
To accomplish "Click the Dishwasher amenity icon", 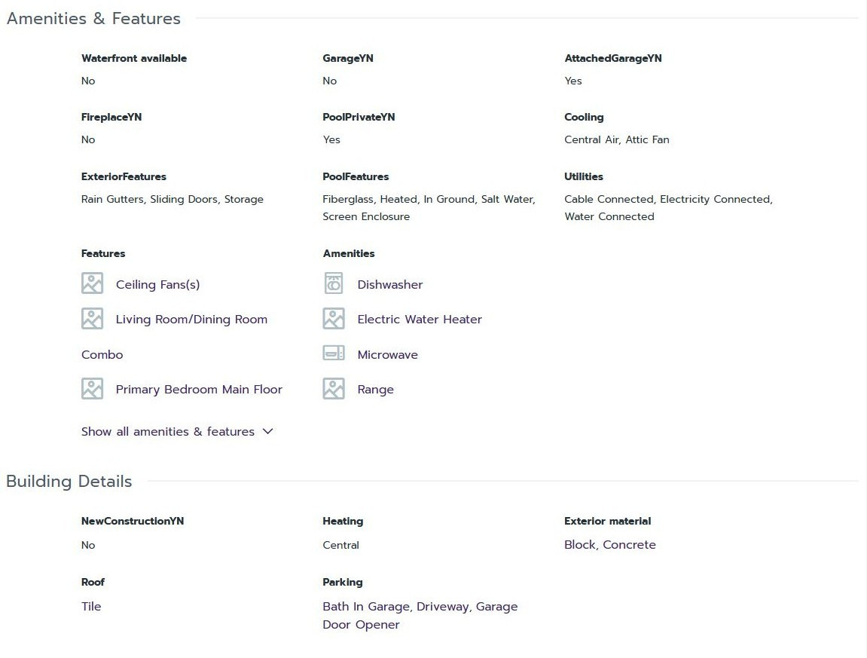I will pyautogui.click(x=334, y=283).
